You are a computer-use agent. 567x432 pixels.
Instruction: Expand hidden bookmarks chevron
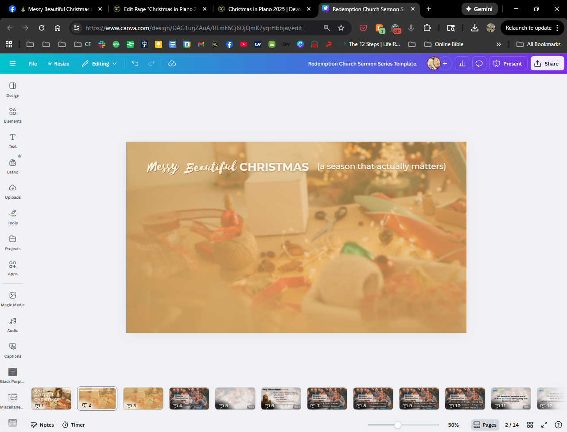498,44
